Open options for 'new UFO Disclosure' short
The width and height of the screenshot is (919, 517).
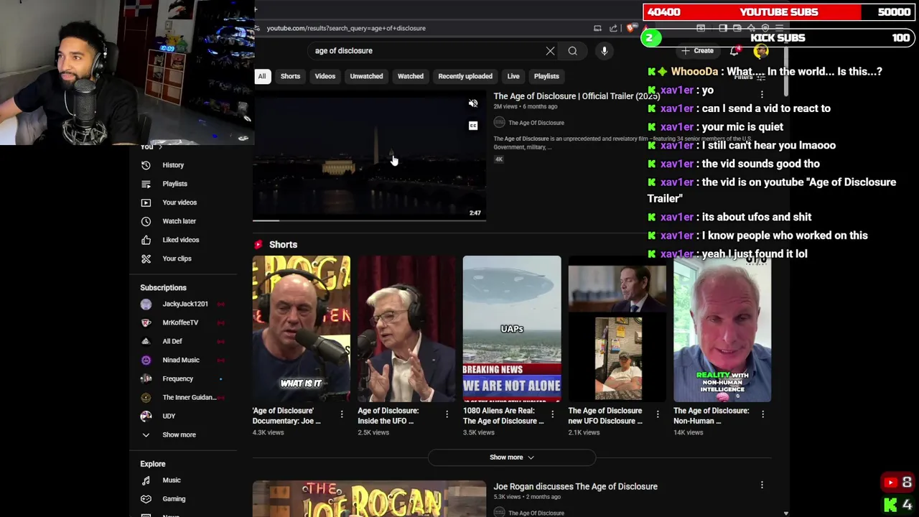pyautogui.click(x=658, y=414)
